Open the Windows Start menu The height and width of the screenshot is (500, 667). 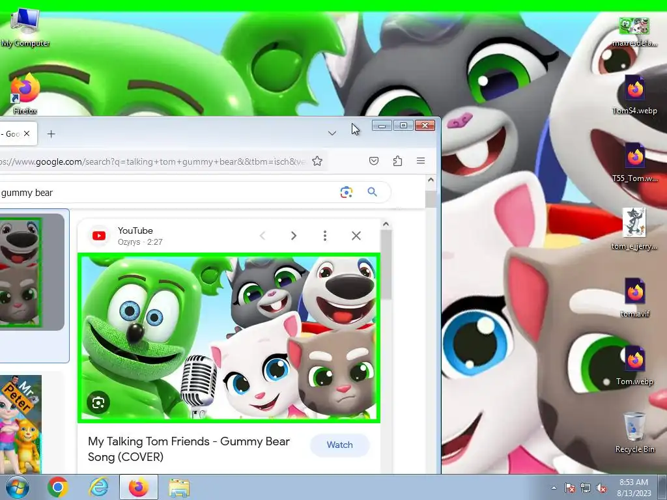tap(17, 487)
